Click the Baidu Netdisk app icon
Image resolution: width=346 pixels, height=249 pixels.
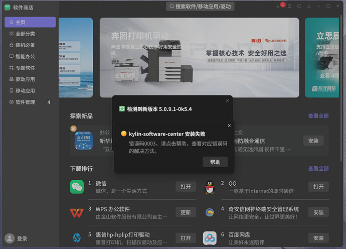[x=210, y=238]
